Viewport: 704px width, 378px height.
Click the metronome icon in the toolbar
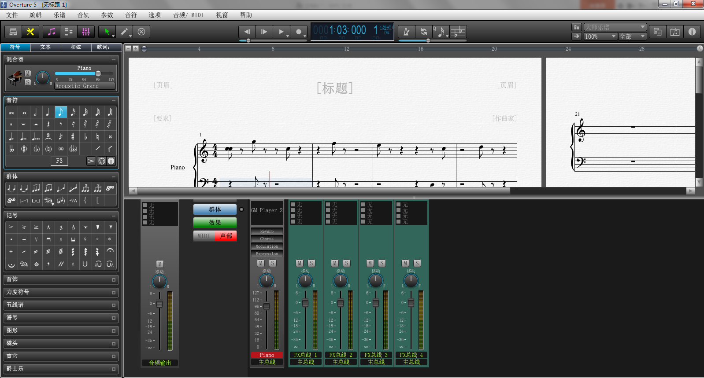coord(406,32)
